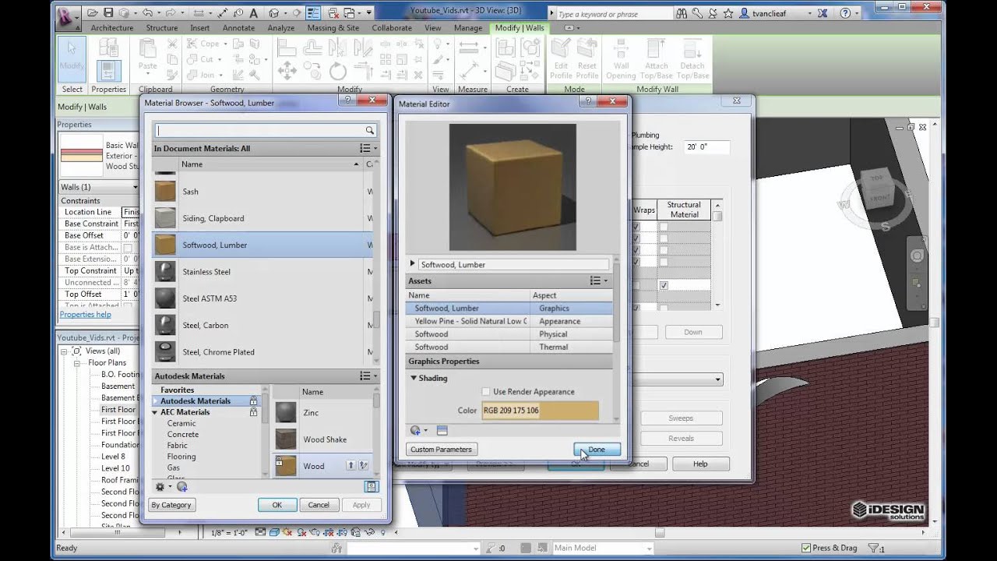Expand material name row Softwood, Lumber
The height and width of the screenshot is (561, 997).
pos(413,264)
